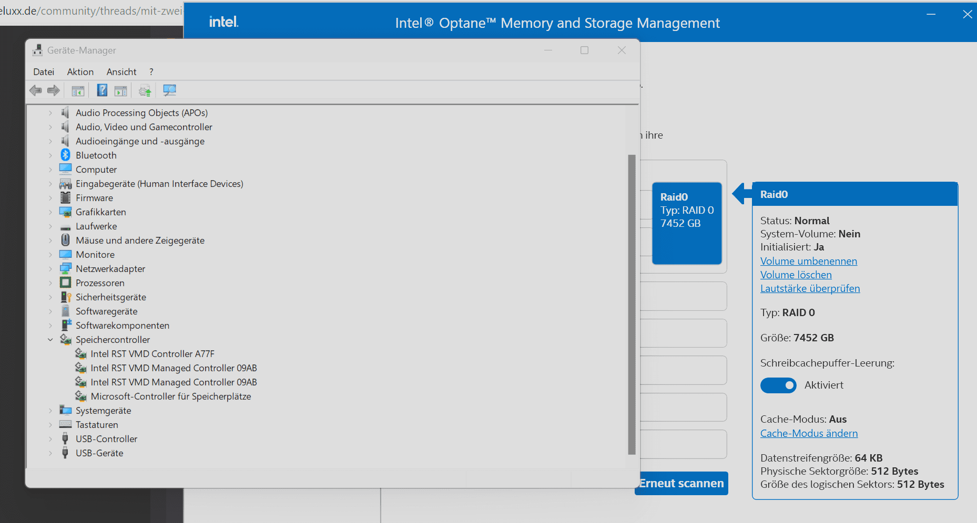Viewport: 977px width, 523px height.
Task: Click the Back arrow in Geräte-Manager toolbar
Action: coord(36,90)
